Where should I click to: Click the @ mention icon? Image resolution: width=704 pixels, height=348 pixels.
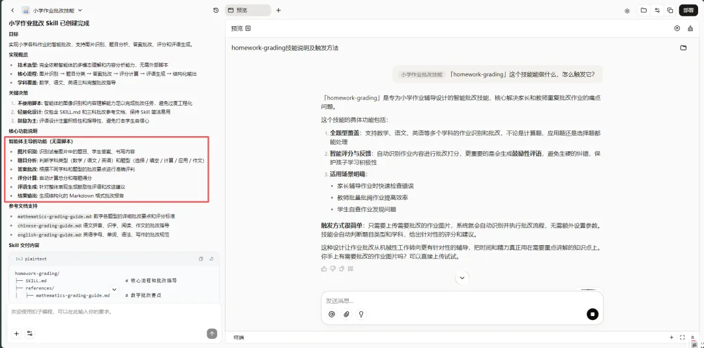[x=332, y=314]
